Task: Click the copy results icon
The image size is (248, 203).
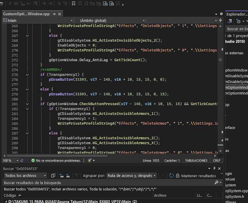Action: [x=53, y=175]
